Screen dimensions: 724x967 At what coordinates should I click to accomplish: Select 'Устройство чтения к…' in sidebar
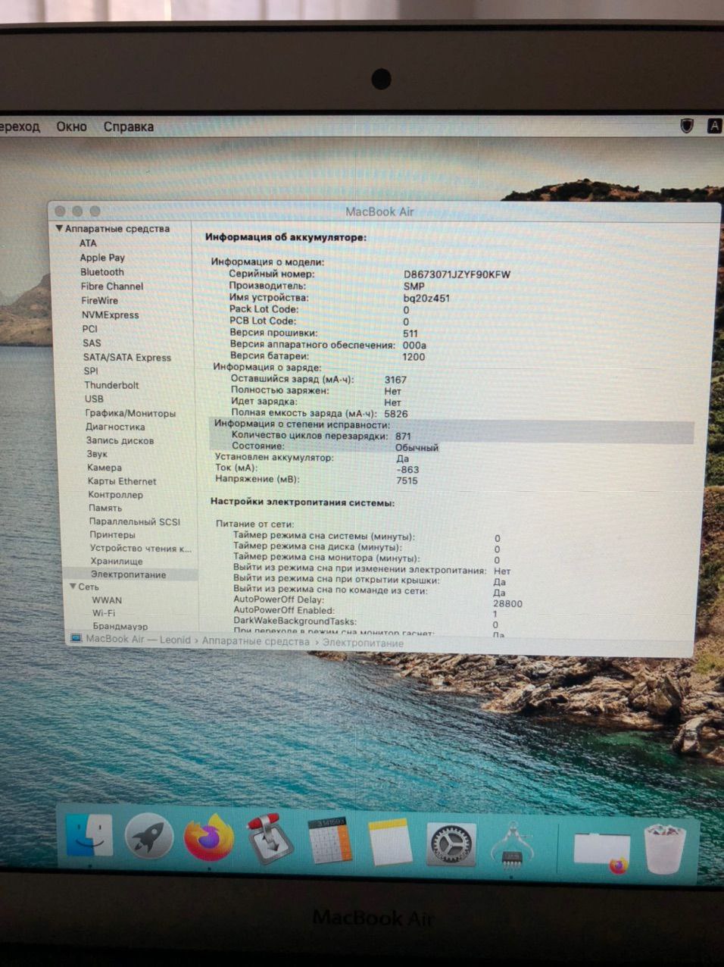pos(140,548)
